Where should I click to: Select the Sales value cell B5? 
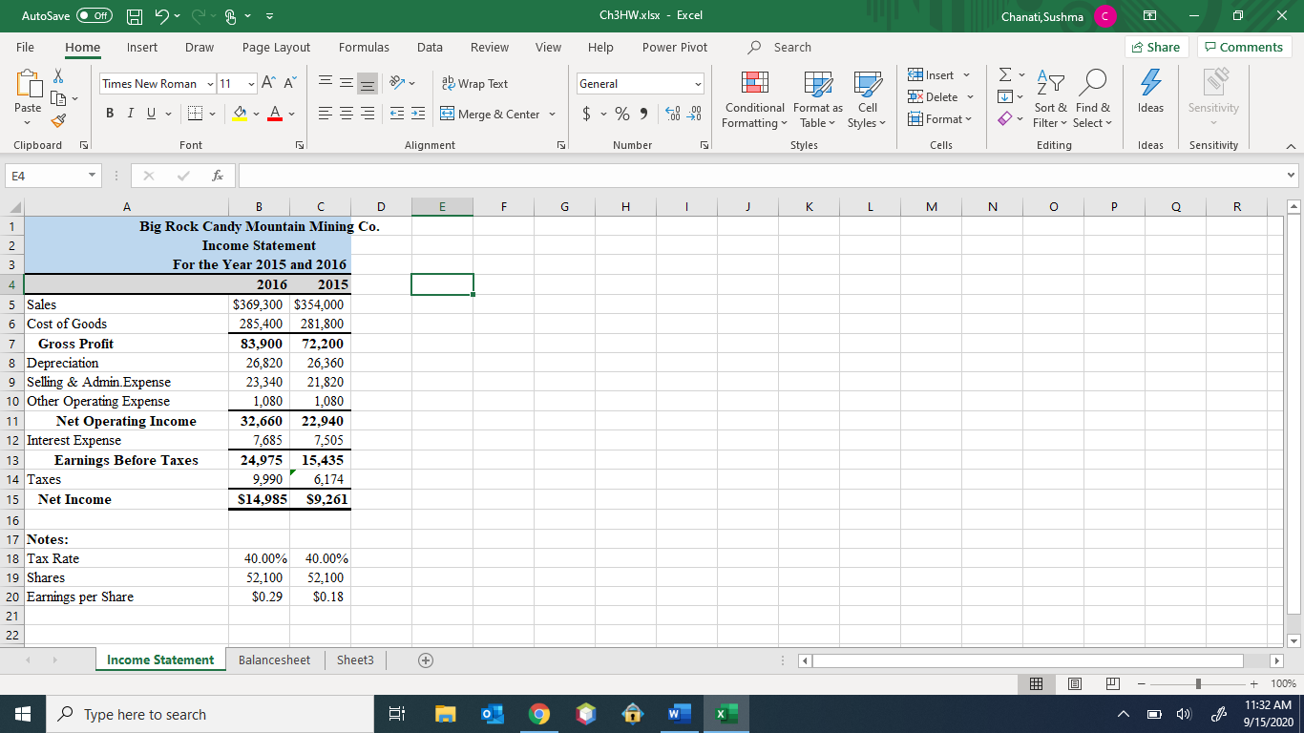pyautogui.click(x=259, y=304)
